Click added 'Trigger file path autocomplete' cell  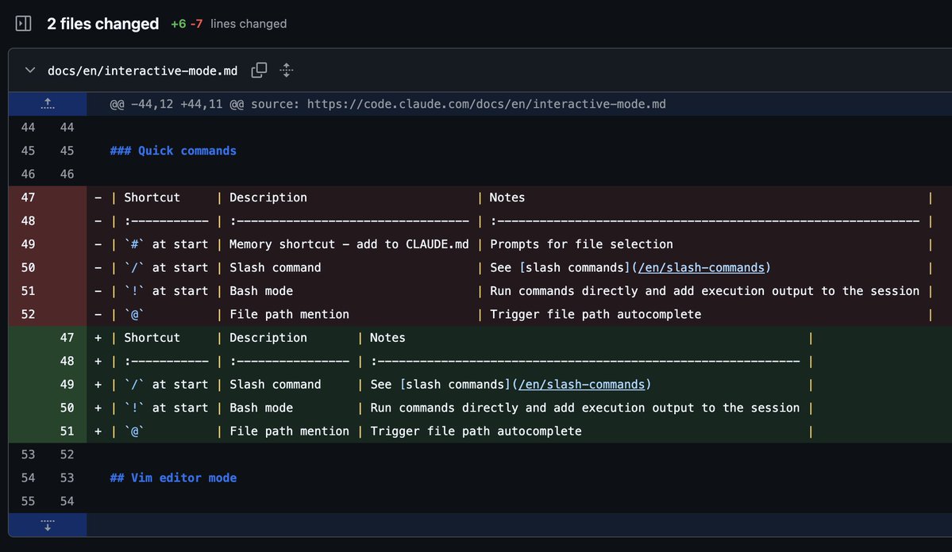point(476,431)
